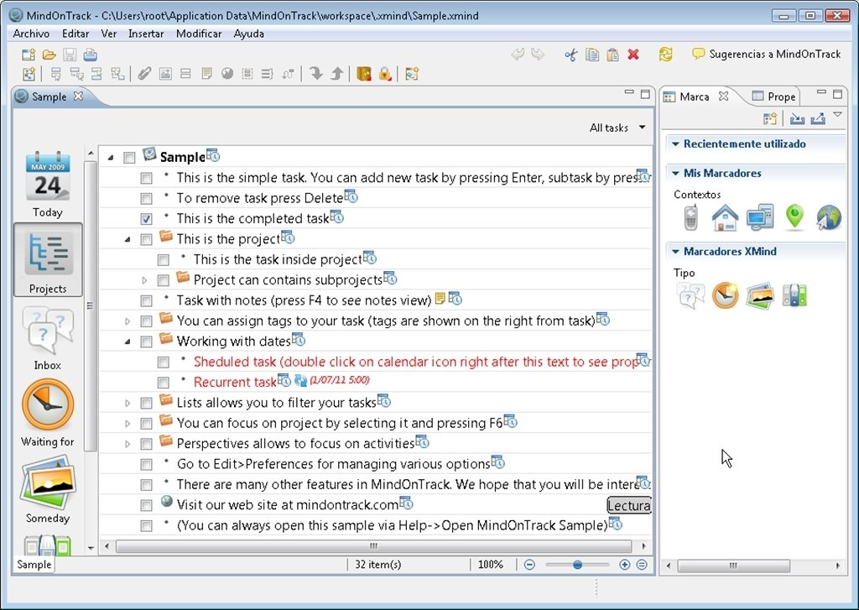859x610 pixels.
Task: Select the landscape photo type marker
Action: click(x=760, y=296)
